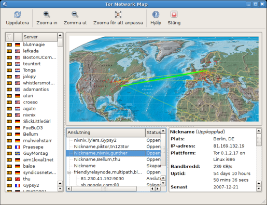The height and width of the screenshot is (205, 267).
Task: Click the world map view
Action: [x=164, y=79]
